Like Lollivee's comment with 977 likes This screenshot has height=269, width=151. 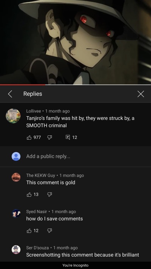pos(29,137)
